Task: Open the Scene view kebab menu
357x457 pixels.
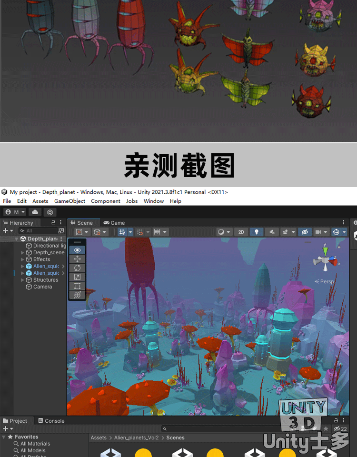Action: 343,222
